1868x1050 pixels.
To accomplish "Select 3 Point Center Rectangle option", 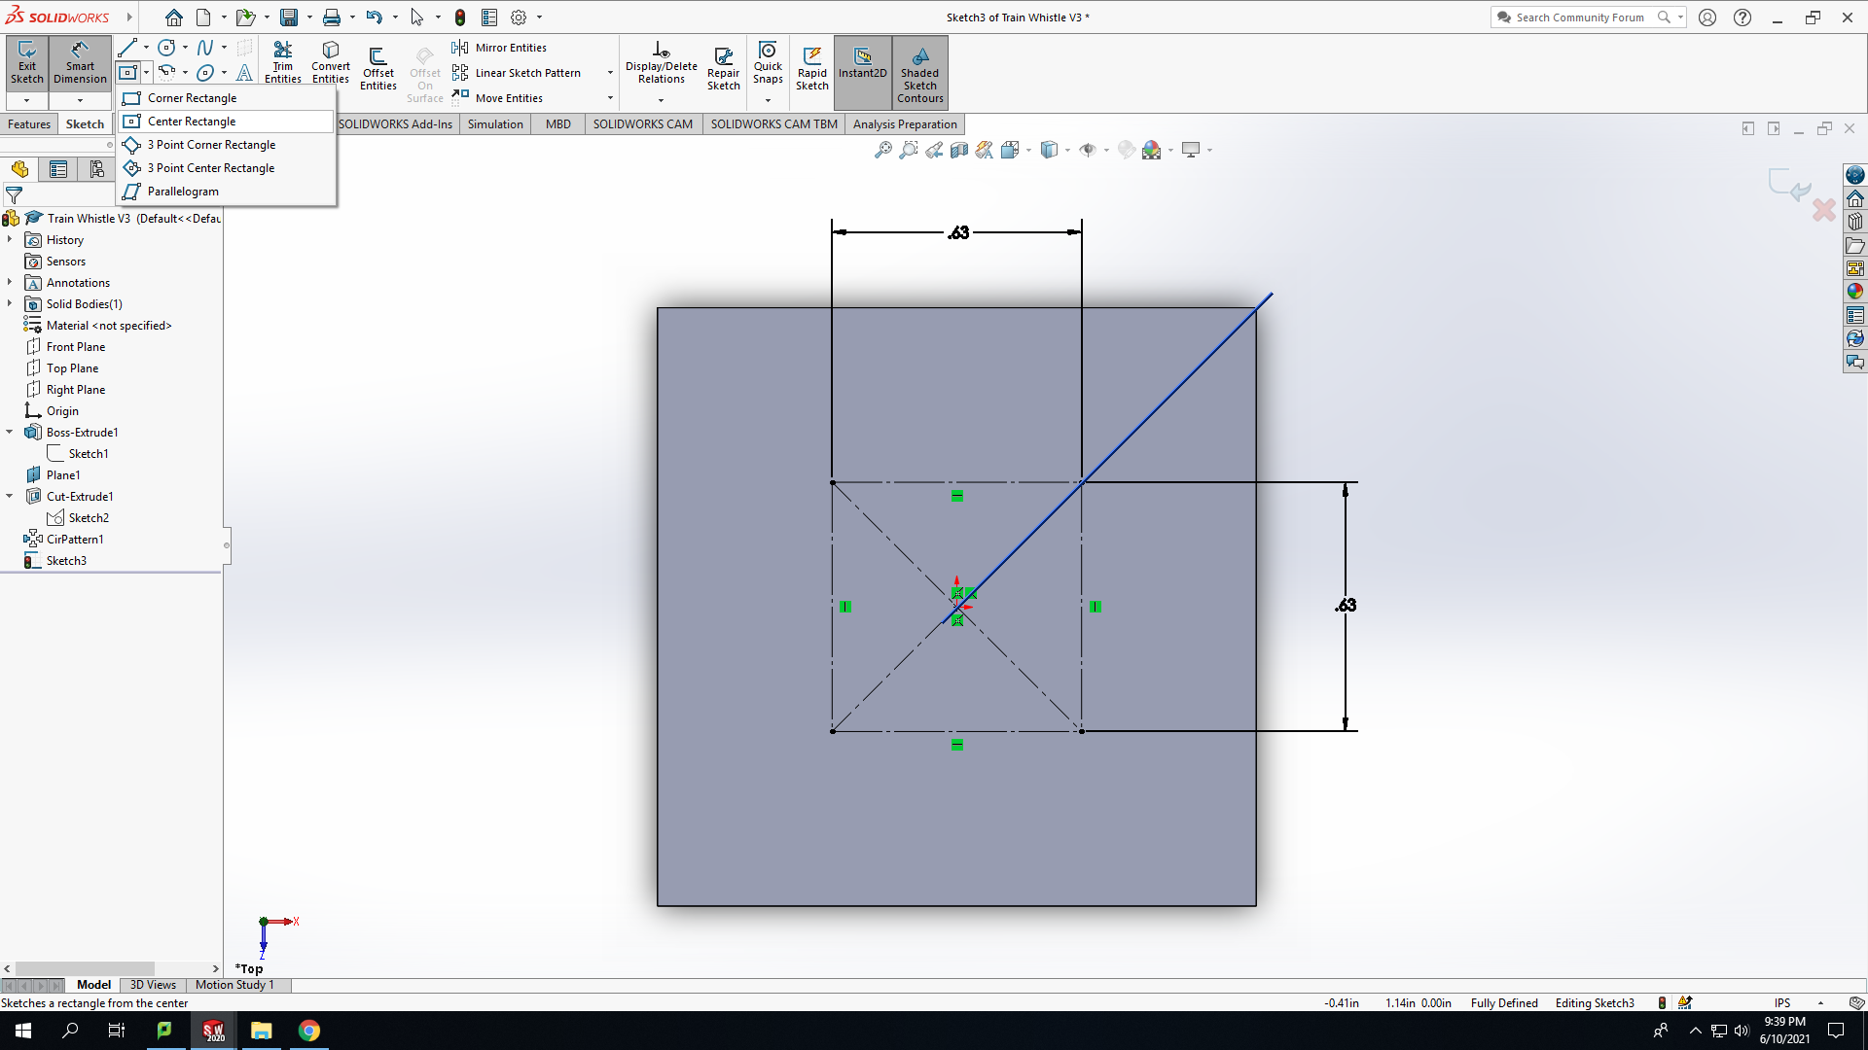I will [x=210, y=168].
